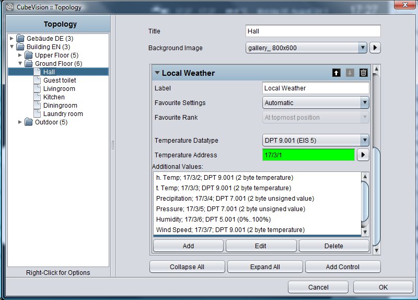Click the CubeVision app icon in title bar

click(x=9, y=7)
